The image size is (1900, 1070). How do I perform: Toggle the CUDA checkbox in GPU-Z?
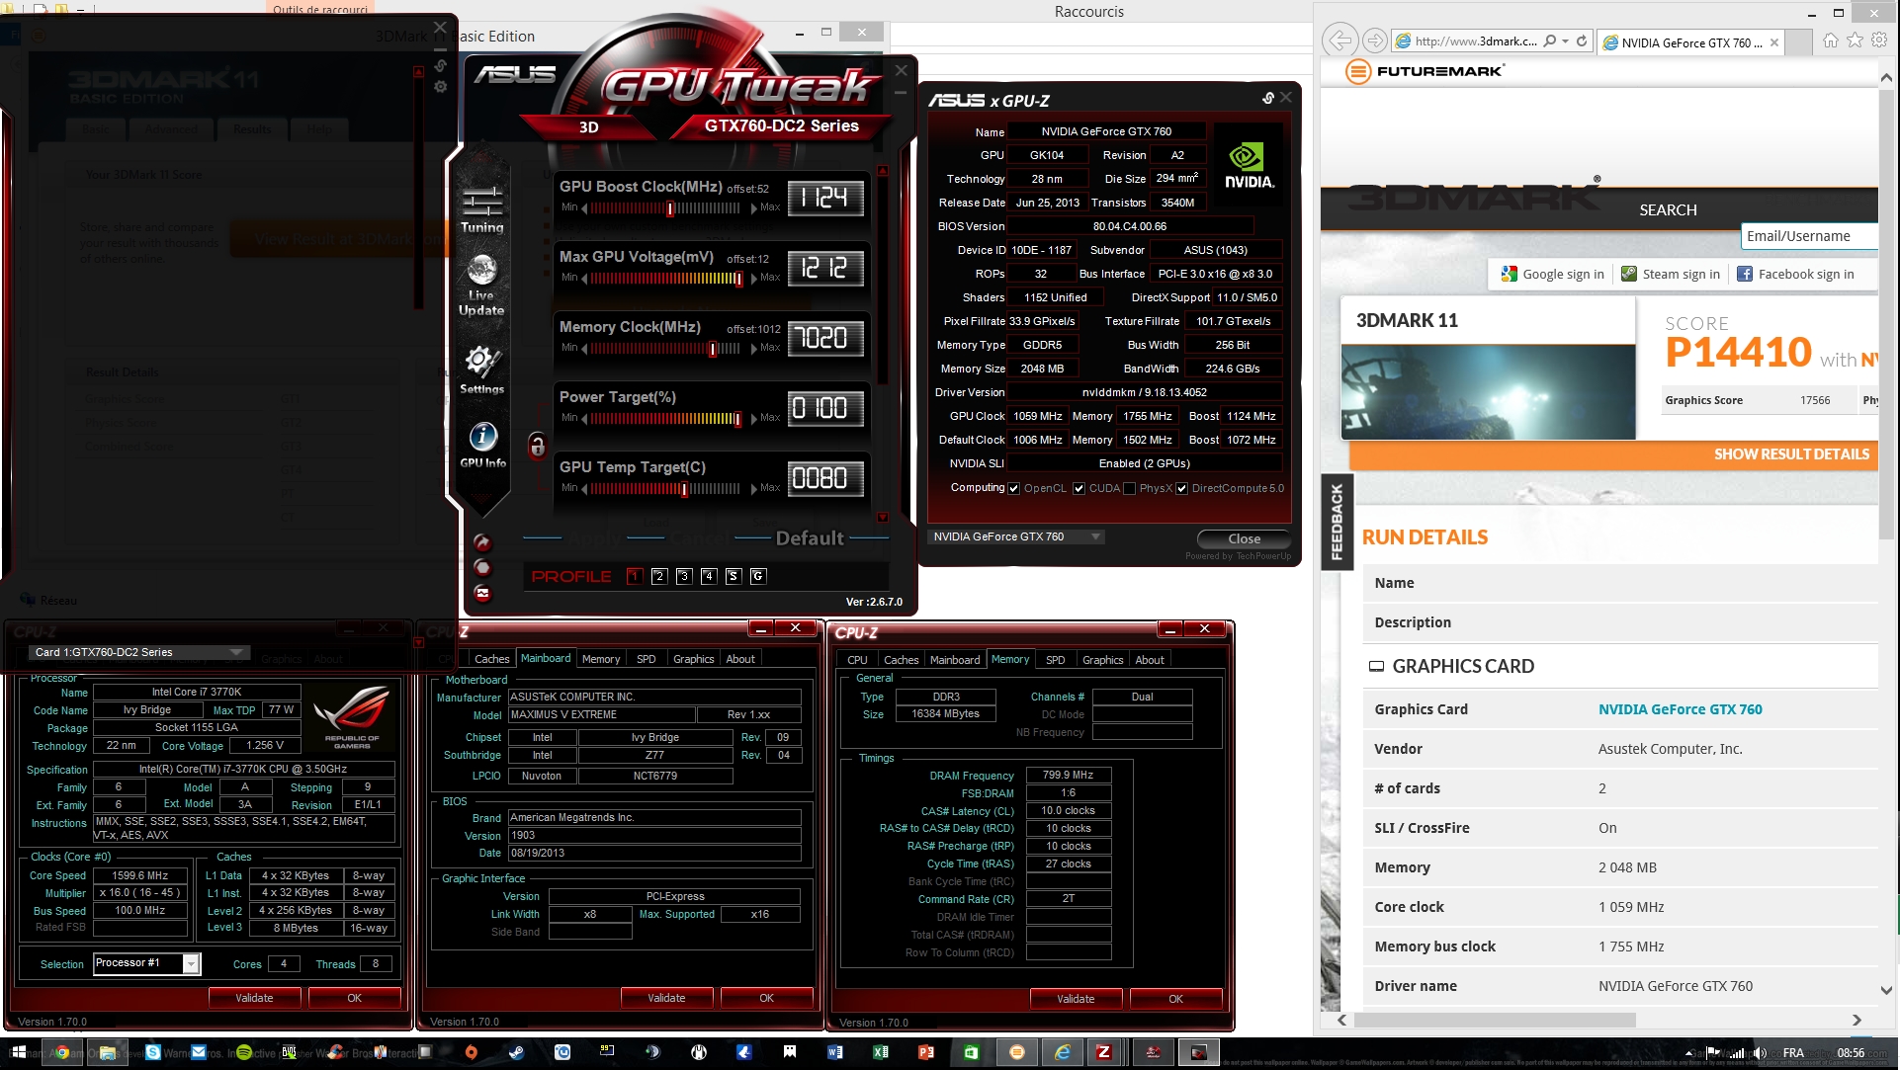1079,488
